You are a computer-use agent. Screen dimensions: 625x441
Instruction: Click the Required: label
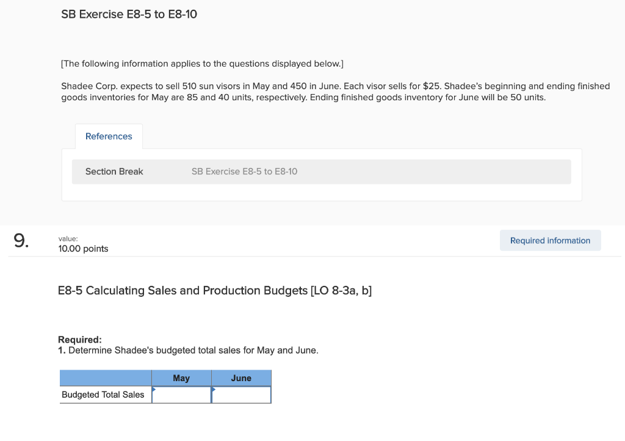[x=80, y=340]
